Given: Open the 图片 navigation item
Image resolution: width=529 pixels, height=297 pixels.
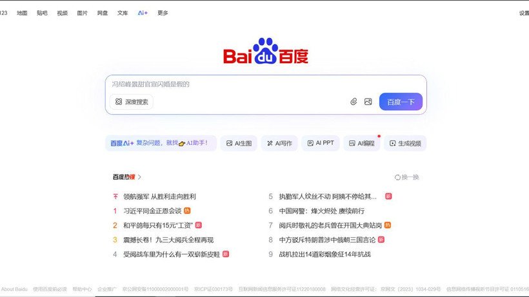Looking at the screenshot, I should (x=82, y=13).
